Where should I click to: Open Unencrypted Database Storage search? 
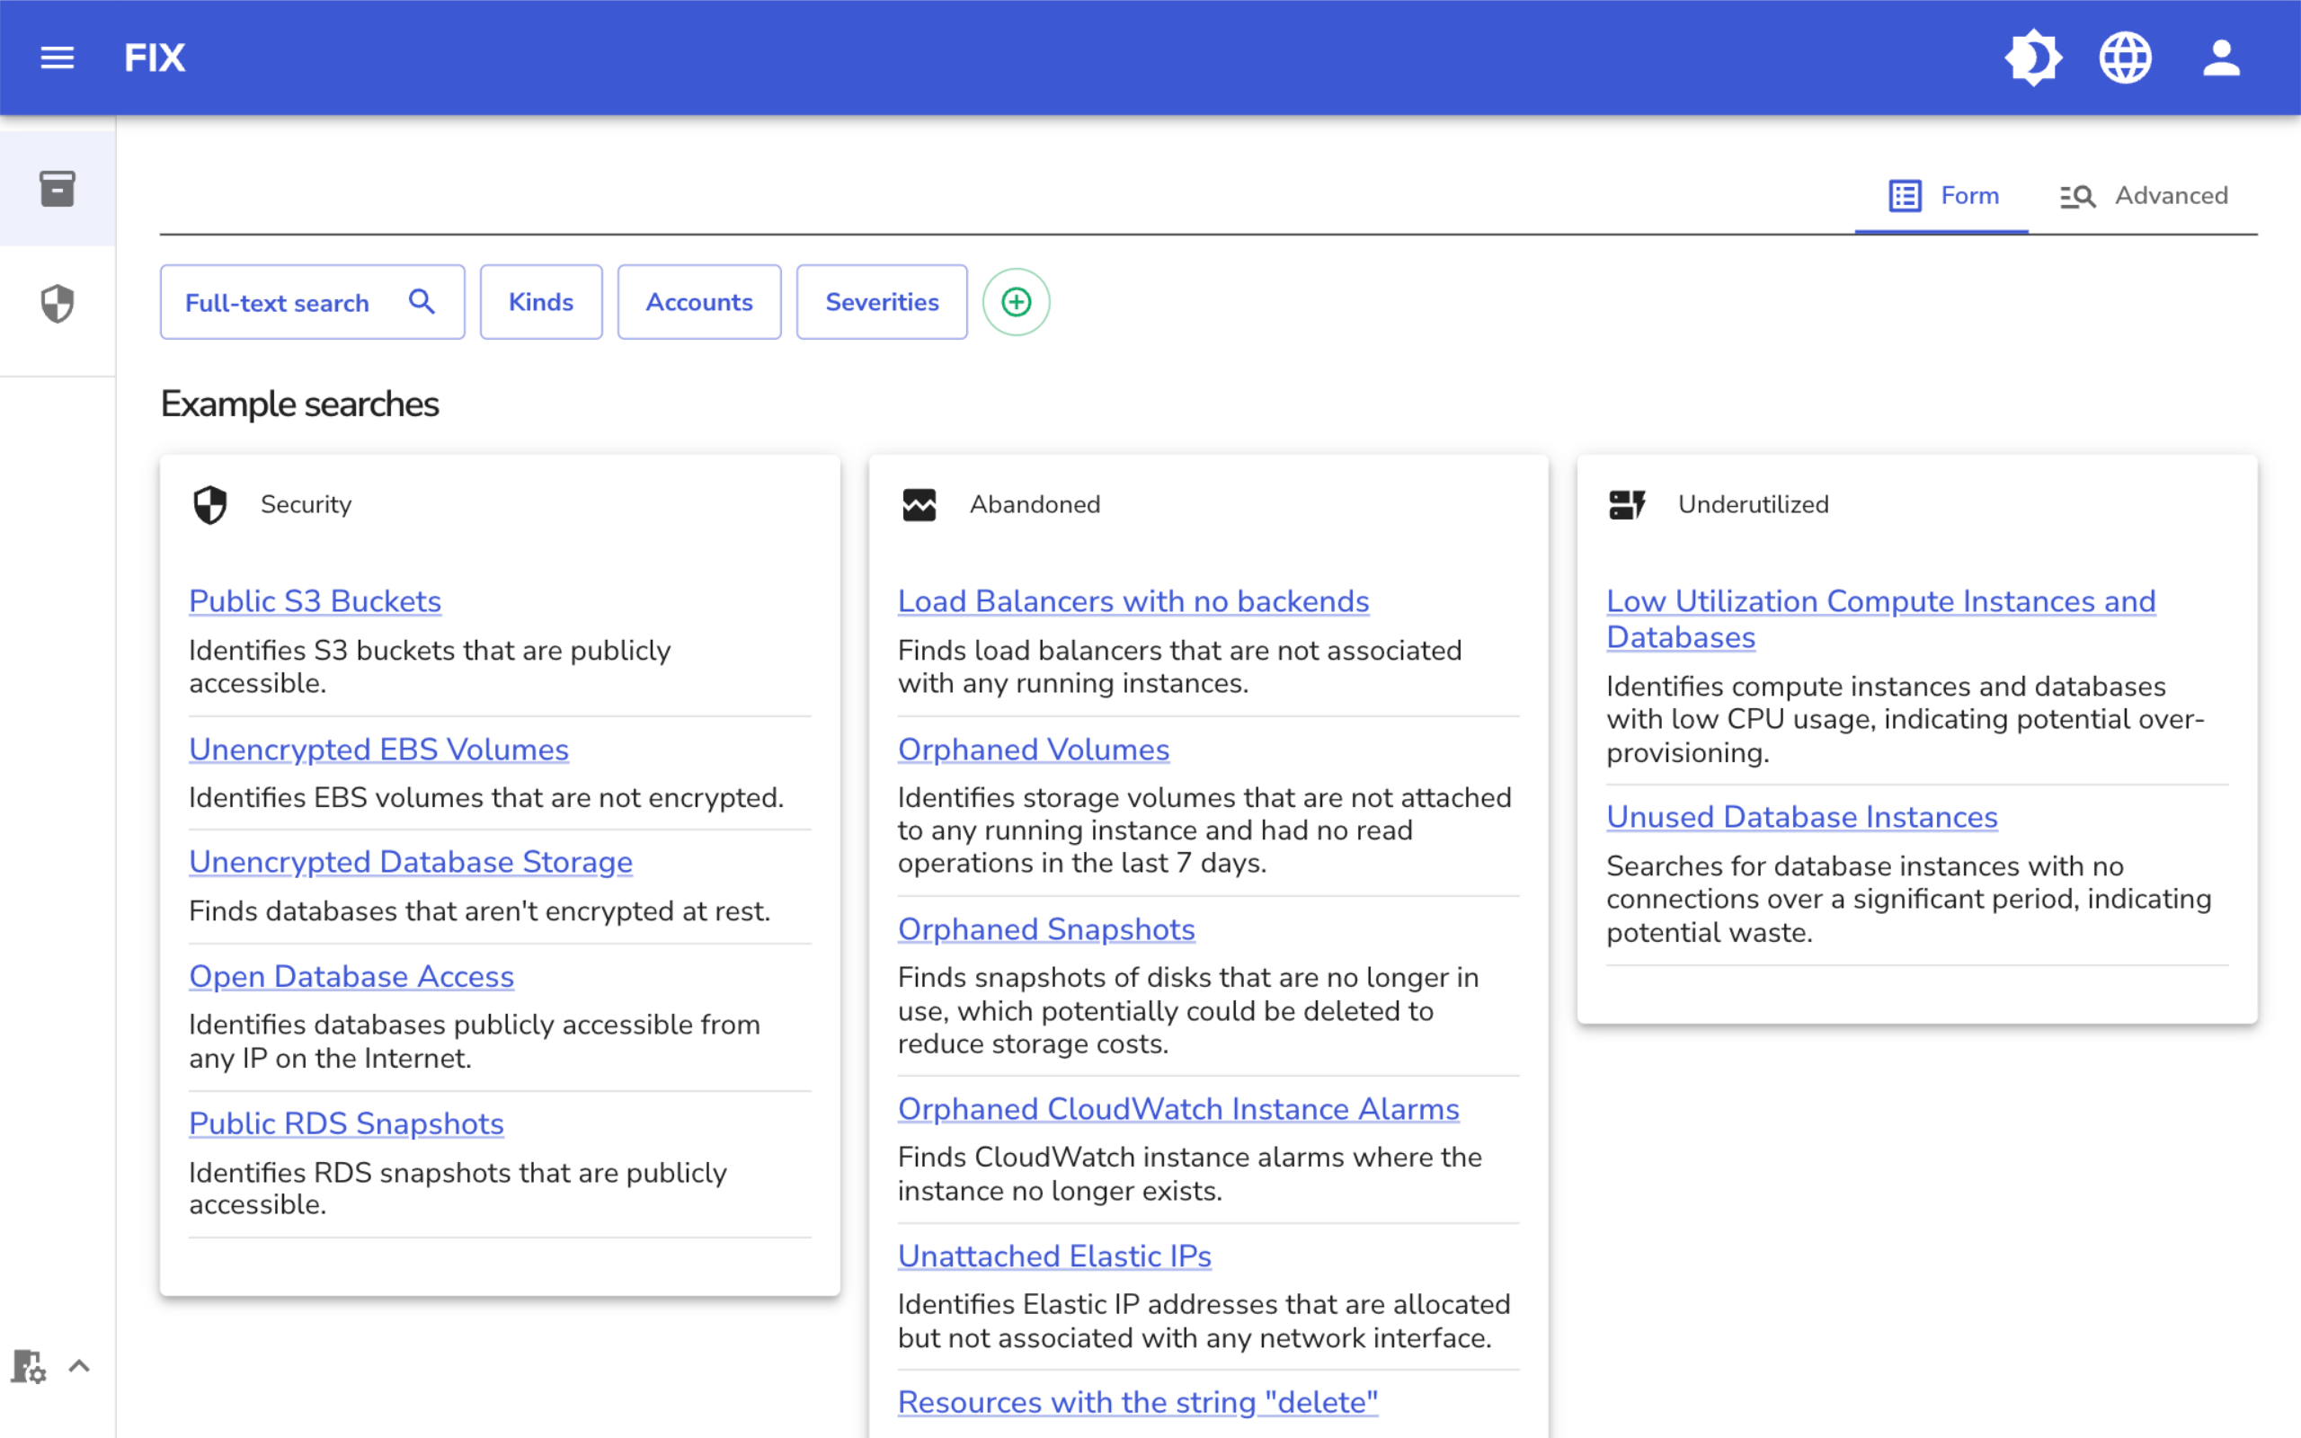411,862
